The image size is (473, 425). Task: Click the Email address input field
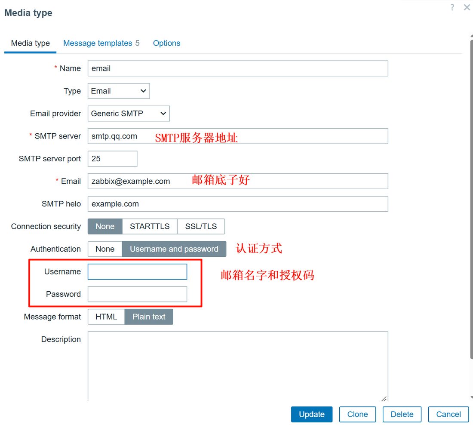(x=238, y=181)
